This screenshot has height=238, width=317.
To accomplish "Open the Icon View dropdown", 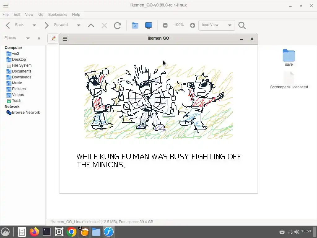I will click(217, 25).
